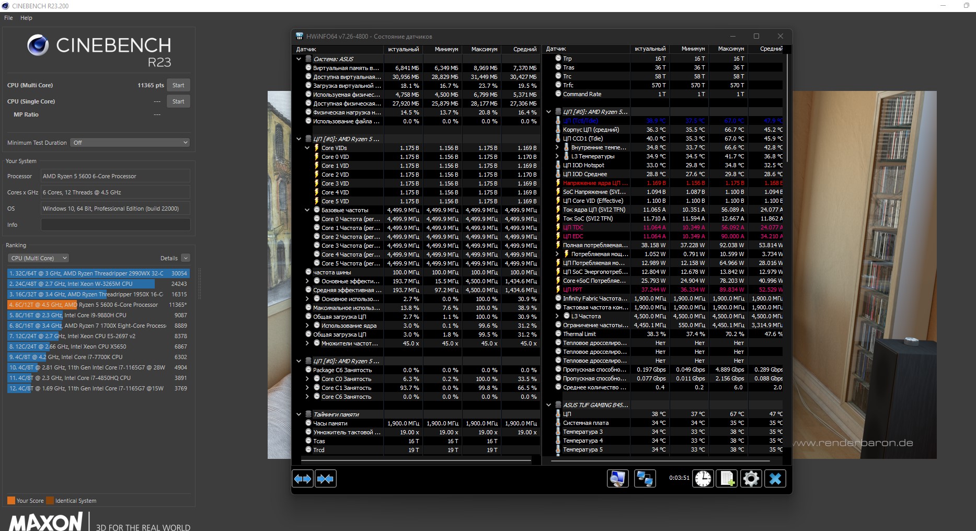Select ranking row Intel Xeon W-3265M CPU
Screen dimensions: 976x531
(98, 284)
